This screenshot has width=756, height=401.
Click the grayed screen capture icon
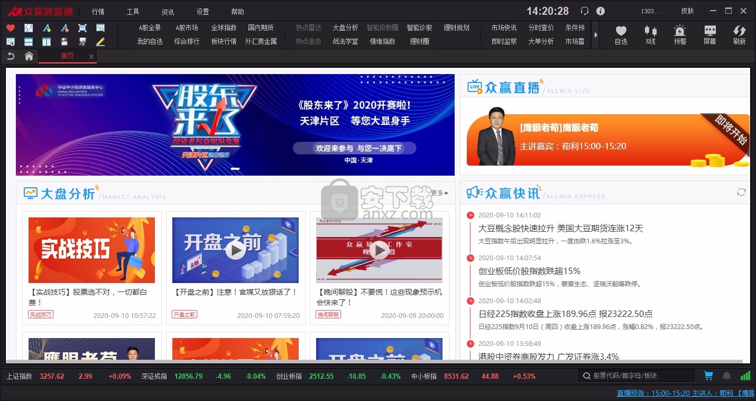[x=82, y=41]
